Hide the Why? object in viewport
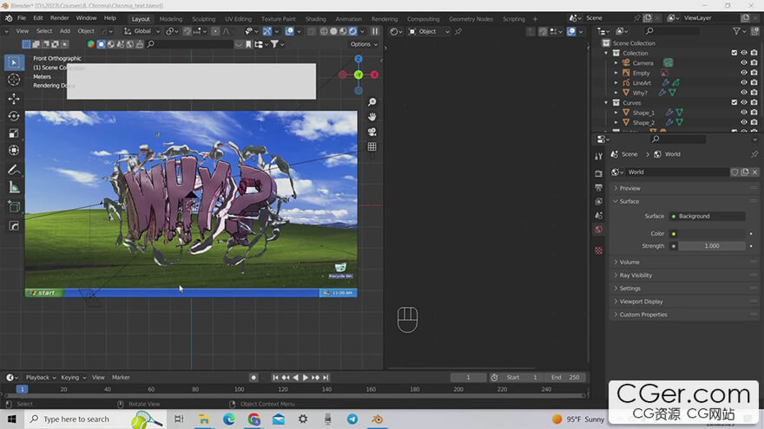Image resolution: width=764 pixels, height=429 pixels. coord(744,93)
